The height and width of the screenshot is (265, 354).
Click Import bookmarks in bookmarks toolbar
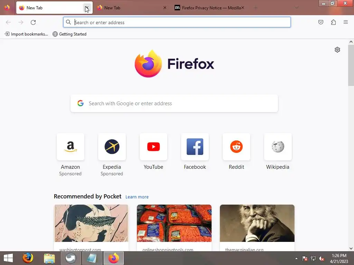click(x=26, y=34)
